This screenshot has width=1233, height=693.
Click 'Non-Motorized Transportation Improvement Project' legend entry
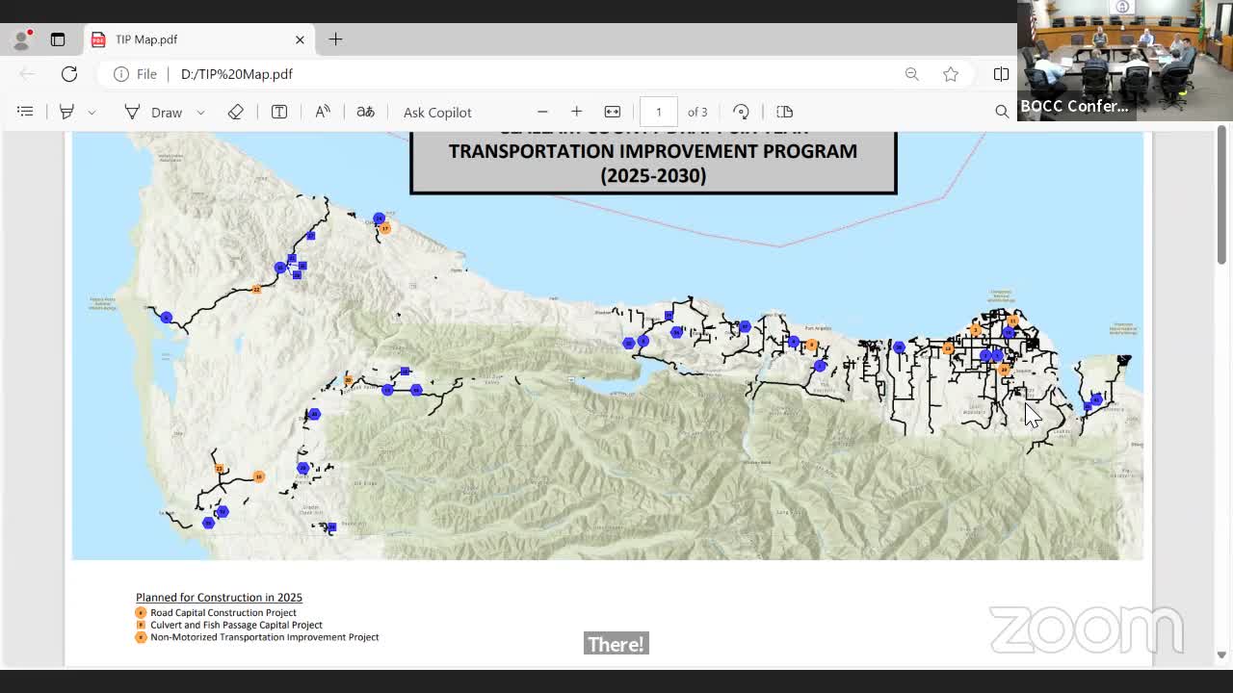(x=257, y=637)
